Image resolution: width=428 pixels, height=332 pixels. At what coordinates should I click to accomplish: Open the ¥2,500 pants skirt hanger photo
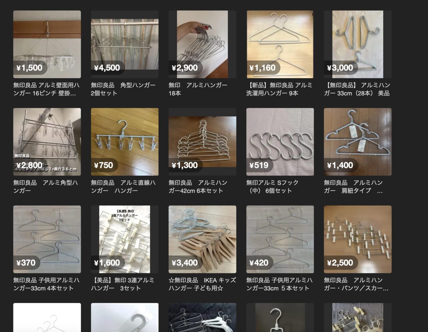click(x=357, y=239)
